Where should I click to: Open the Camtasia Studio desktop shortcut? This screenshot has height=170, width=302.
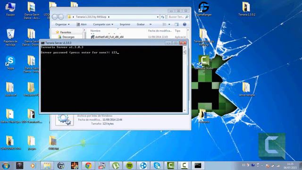coord(204,62)
